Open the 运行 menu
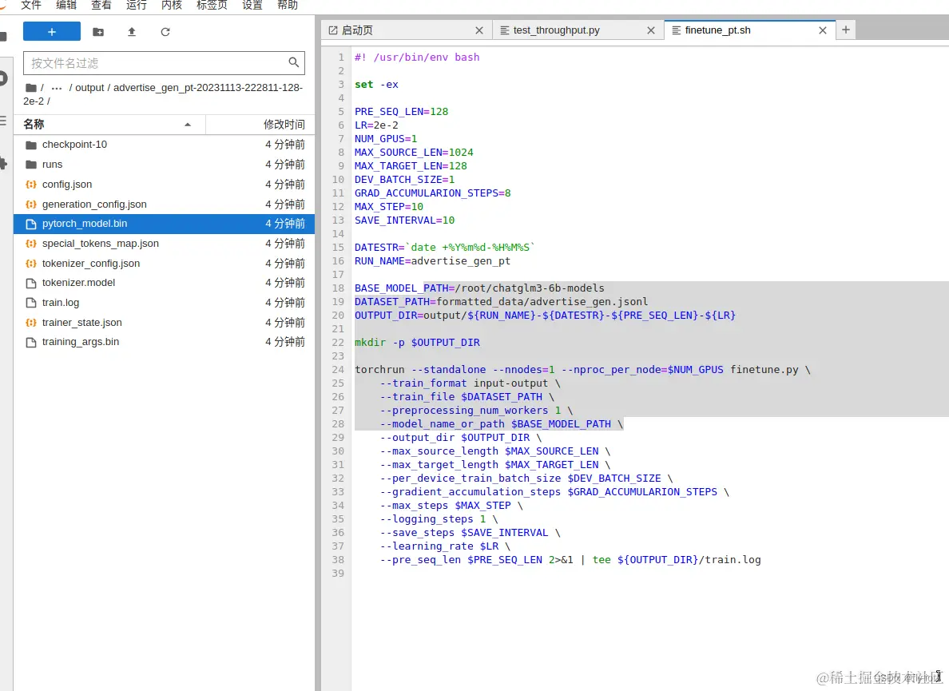Screen dimensions: 949x691 [x=136, y=6]
